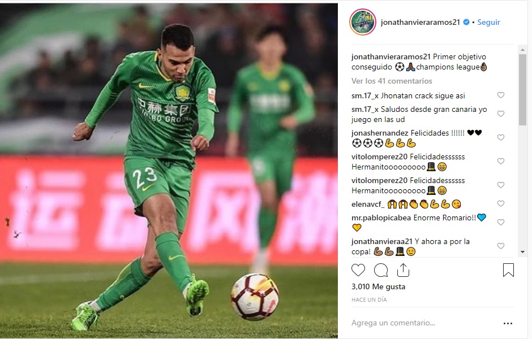Viewport: 532px width, 339px height.
Task: Like the sm.17_x 'Jhonatan crack' comment
Action: 501,95
